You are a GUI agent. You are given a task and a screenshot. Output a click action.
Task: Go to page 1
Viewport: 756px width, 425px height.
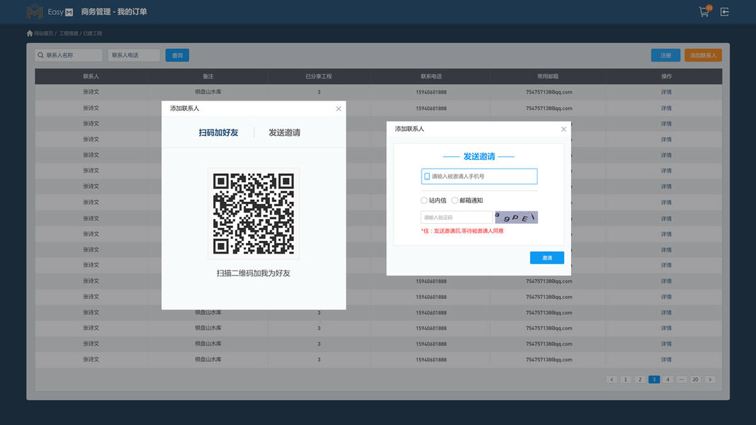626,380
